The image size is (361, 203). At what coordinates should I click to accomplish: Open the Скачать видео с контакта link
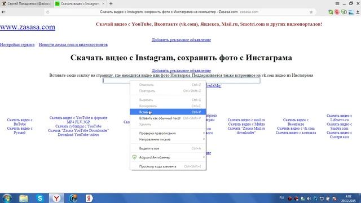click(x=296, y=133)
